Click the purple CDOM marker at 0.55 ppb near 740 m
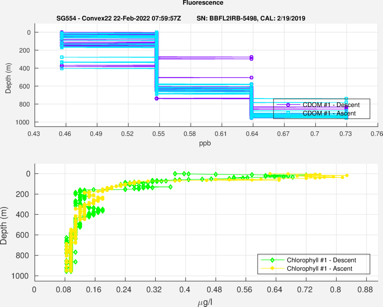The width and height of the screenshot is (383, 307). (x=157, y=98)
